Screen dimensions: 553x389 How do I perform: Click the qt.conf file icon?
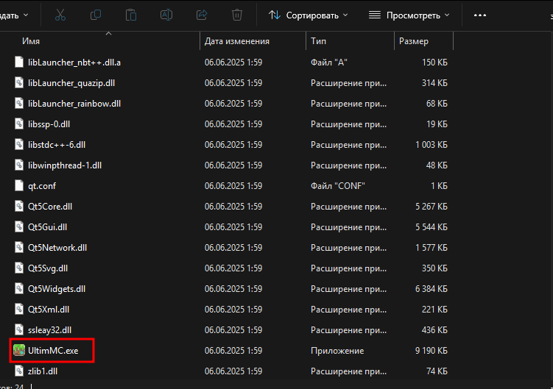coord(20,186)
